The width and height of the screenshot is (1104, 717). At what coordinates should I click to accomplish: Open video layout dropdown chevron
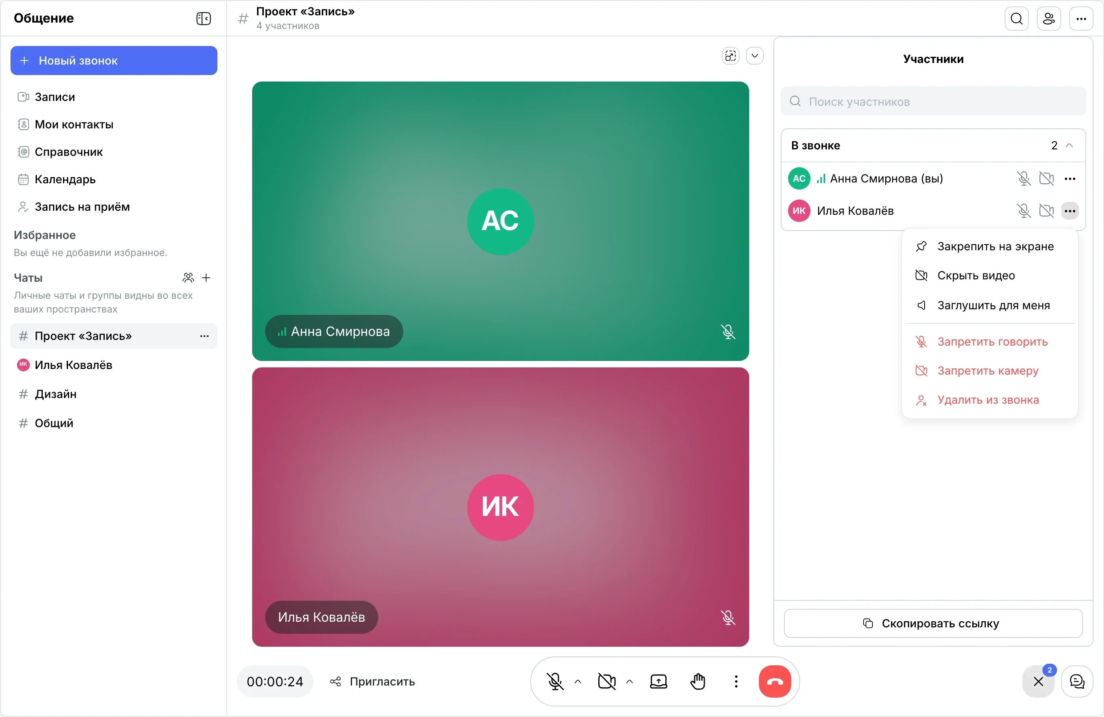tap(755, 56)
